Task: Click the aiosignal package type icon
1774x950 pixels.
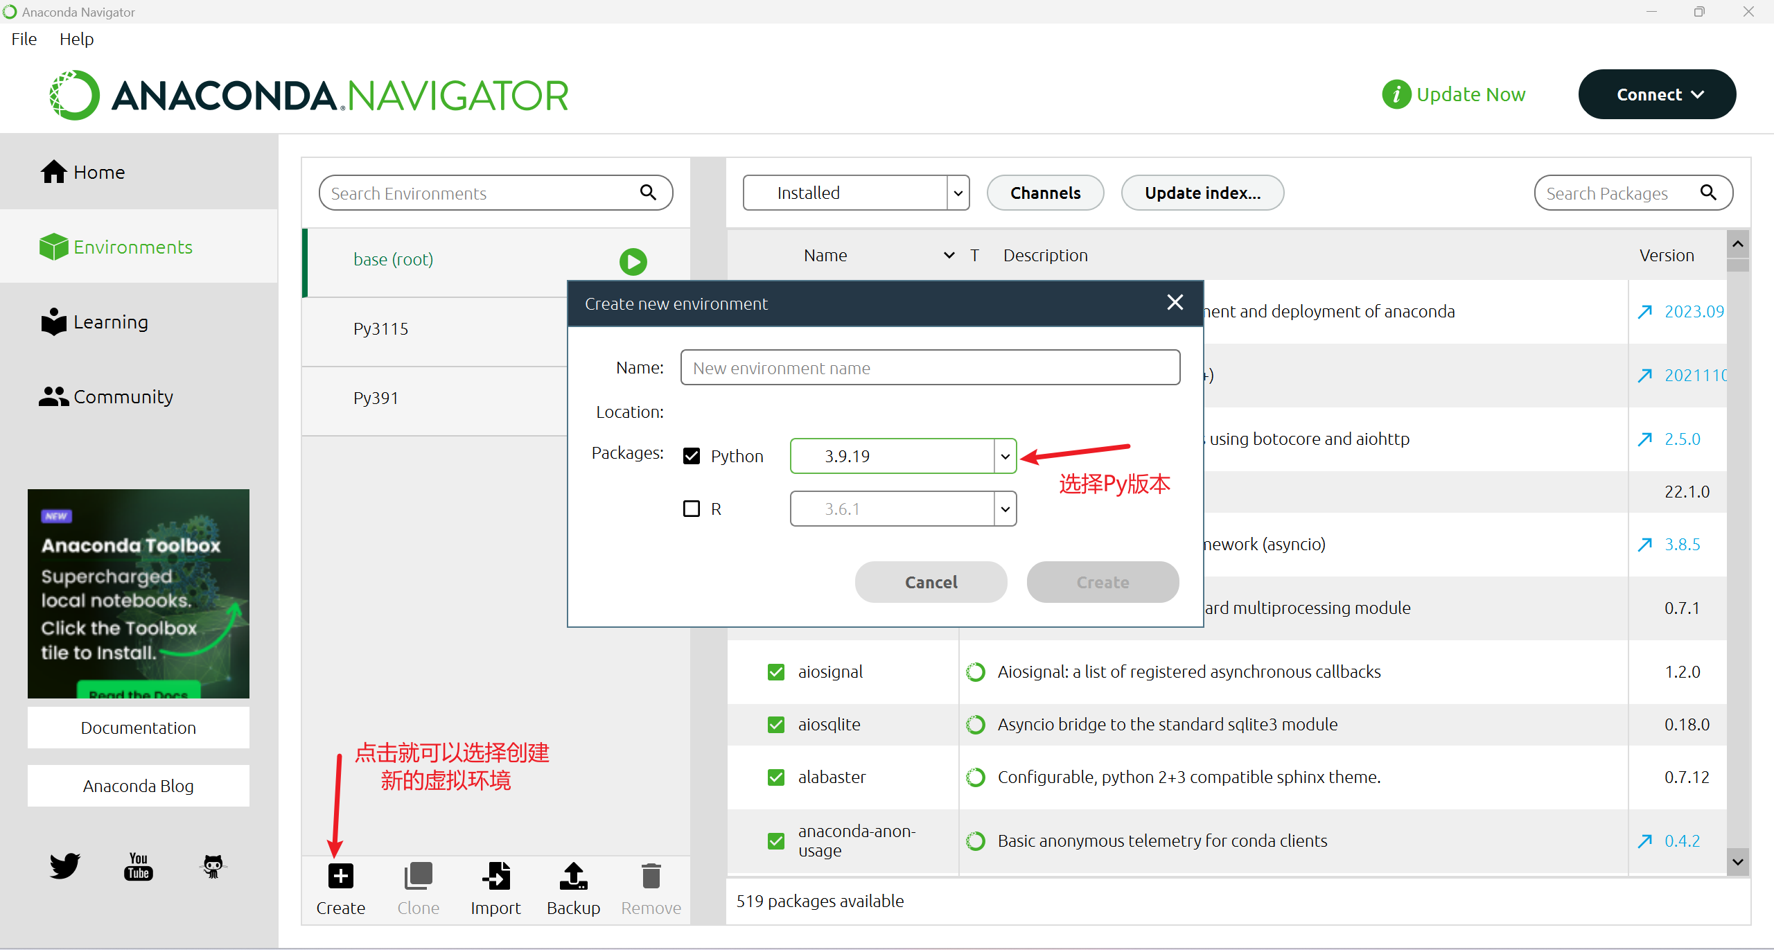Action: (976, 672)
